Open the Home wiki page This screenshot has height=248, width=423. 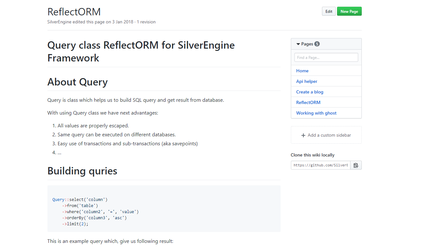click(x=302, y=71)
